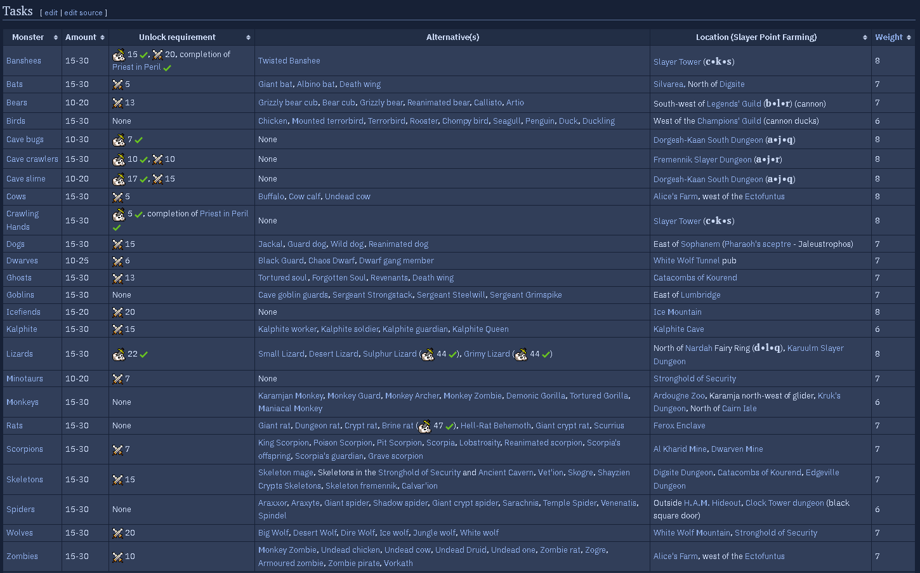This screenshot has height=573, width=920.
Task: Click the 'edit' link beside Tasks heading
Action: (51, 13)
